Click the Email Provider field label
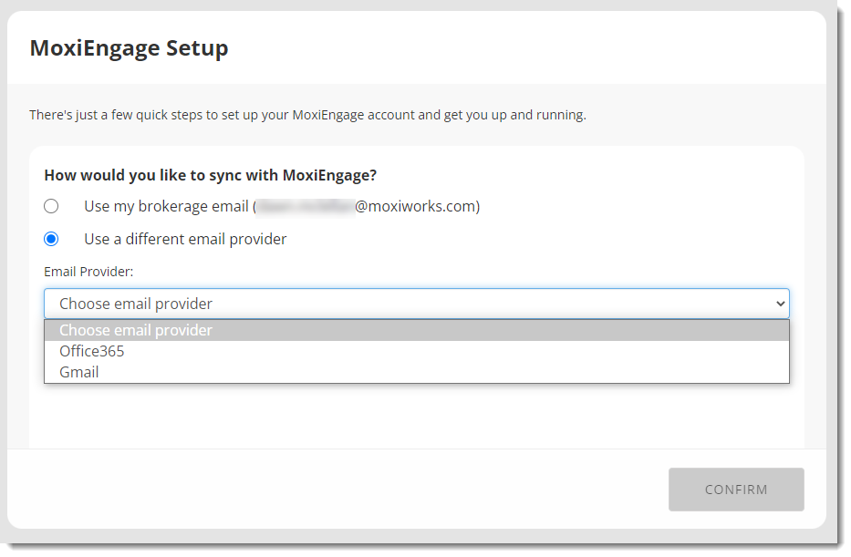This screenshot has height=557, width=851. pyautogui.click(x=81, y=271)
